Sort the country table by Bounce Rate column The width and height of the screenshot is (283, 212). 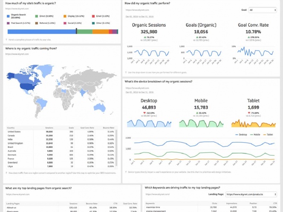109,128
